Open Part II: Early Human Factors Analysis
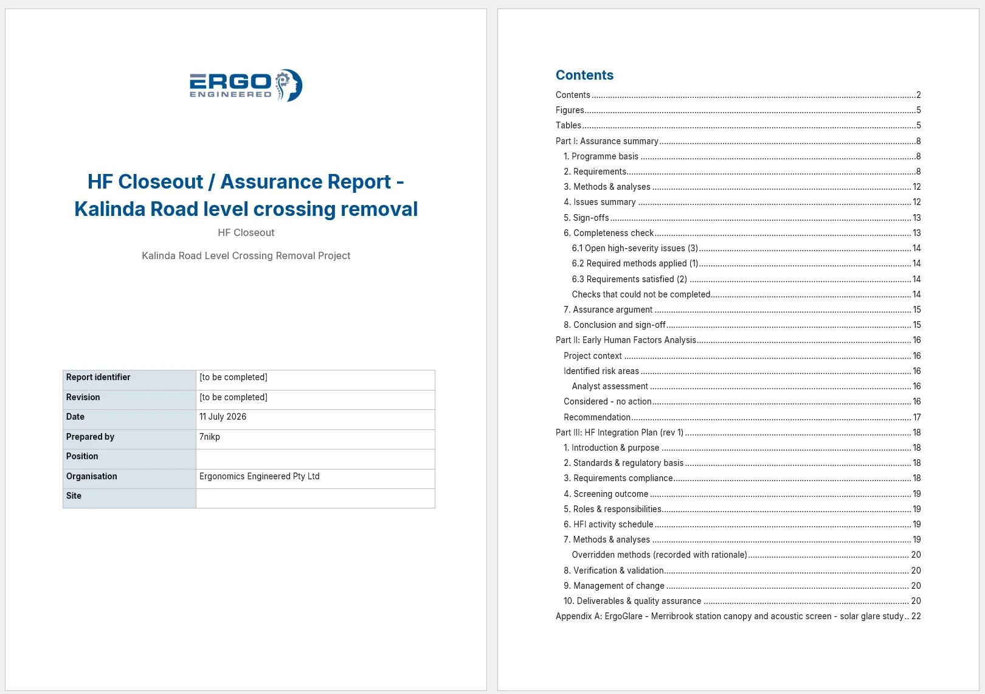Screen dimensions: 985x694 (738, 340)
